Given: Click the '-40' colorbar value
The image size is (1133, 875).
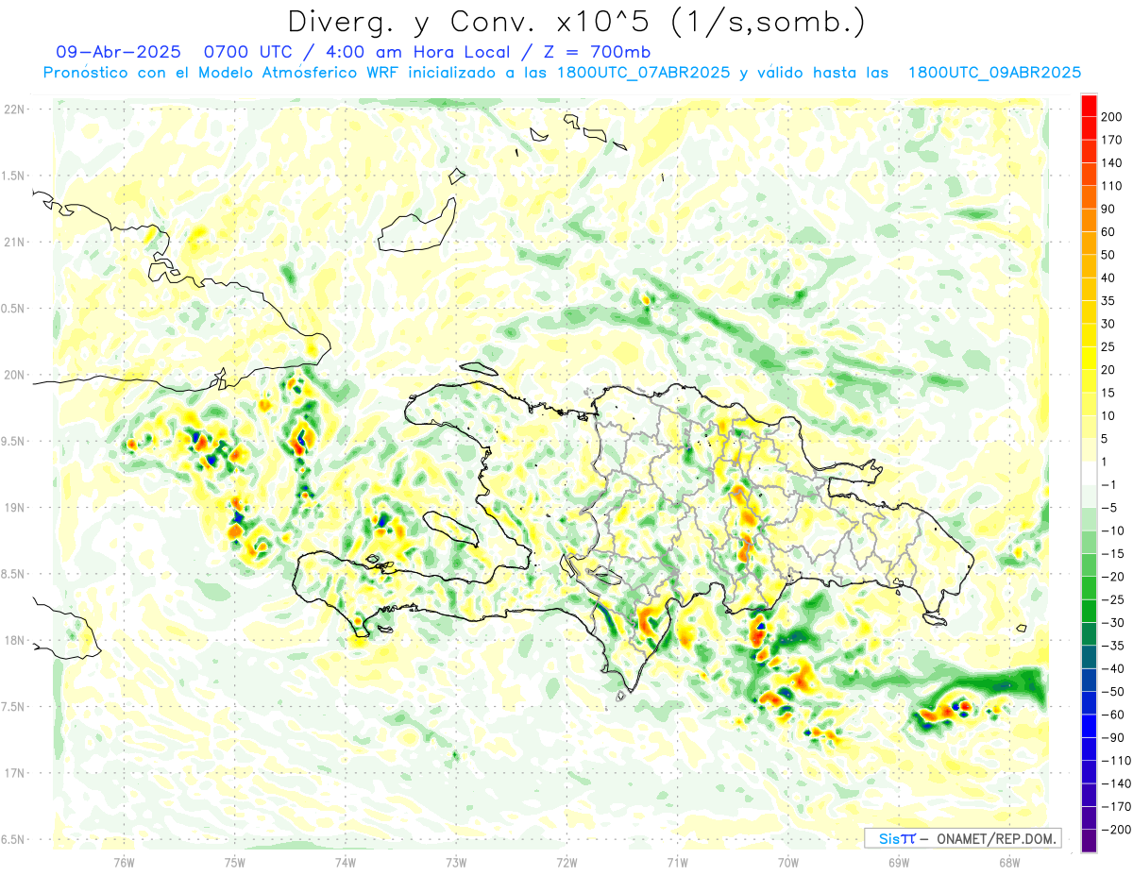Looking at the screenshot, I should point(1111,669).
